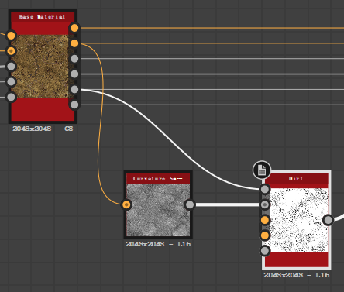Click Base Material's bottom gray output pin

[x=74, y=105]
